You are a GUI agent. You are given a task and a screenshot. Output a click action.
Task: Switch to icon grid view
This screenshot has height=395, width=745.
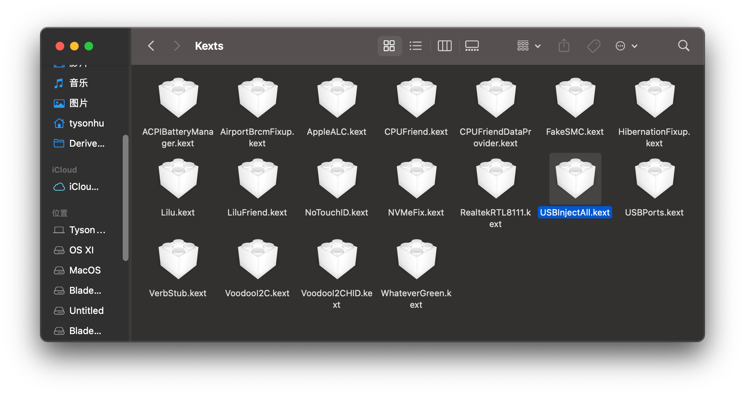tap(389, 46)
